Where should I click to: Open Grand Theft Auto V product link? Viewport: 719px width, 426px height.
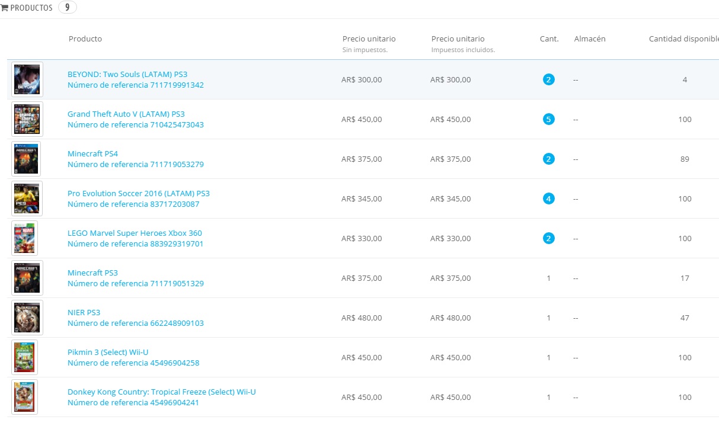pyautogui.click(x=126, y=114)
